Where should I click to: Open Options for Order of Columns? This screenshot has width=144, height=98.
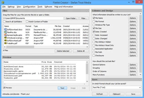133,71
